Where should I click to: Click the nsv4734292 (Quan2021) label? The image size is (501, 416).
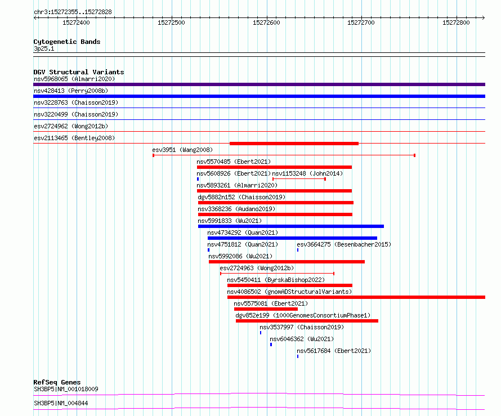coord(243,232)
